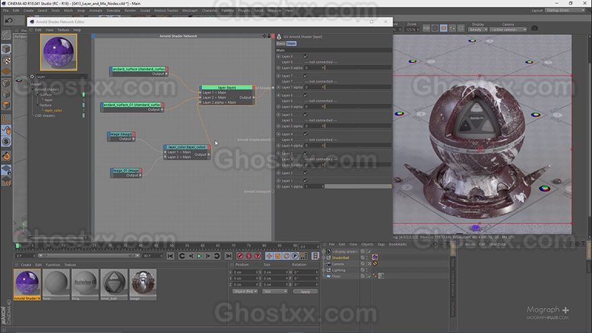The width and height of the screenshot is (592, 333).
Task: Toggle parameter keying P icon
Action: tap(295, 256)
